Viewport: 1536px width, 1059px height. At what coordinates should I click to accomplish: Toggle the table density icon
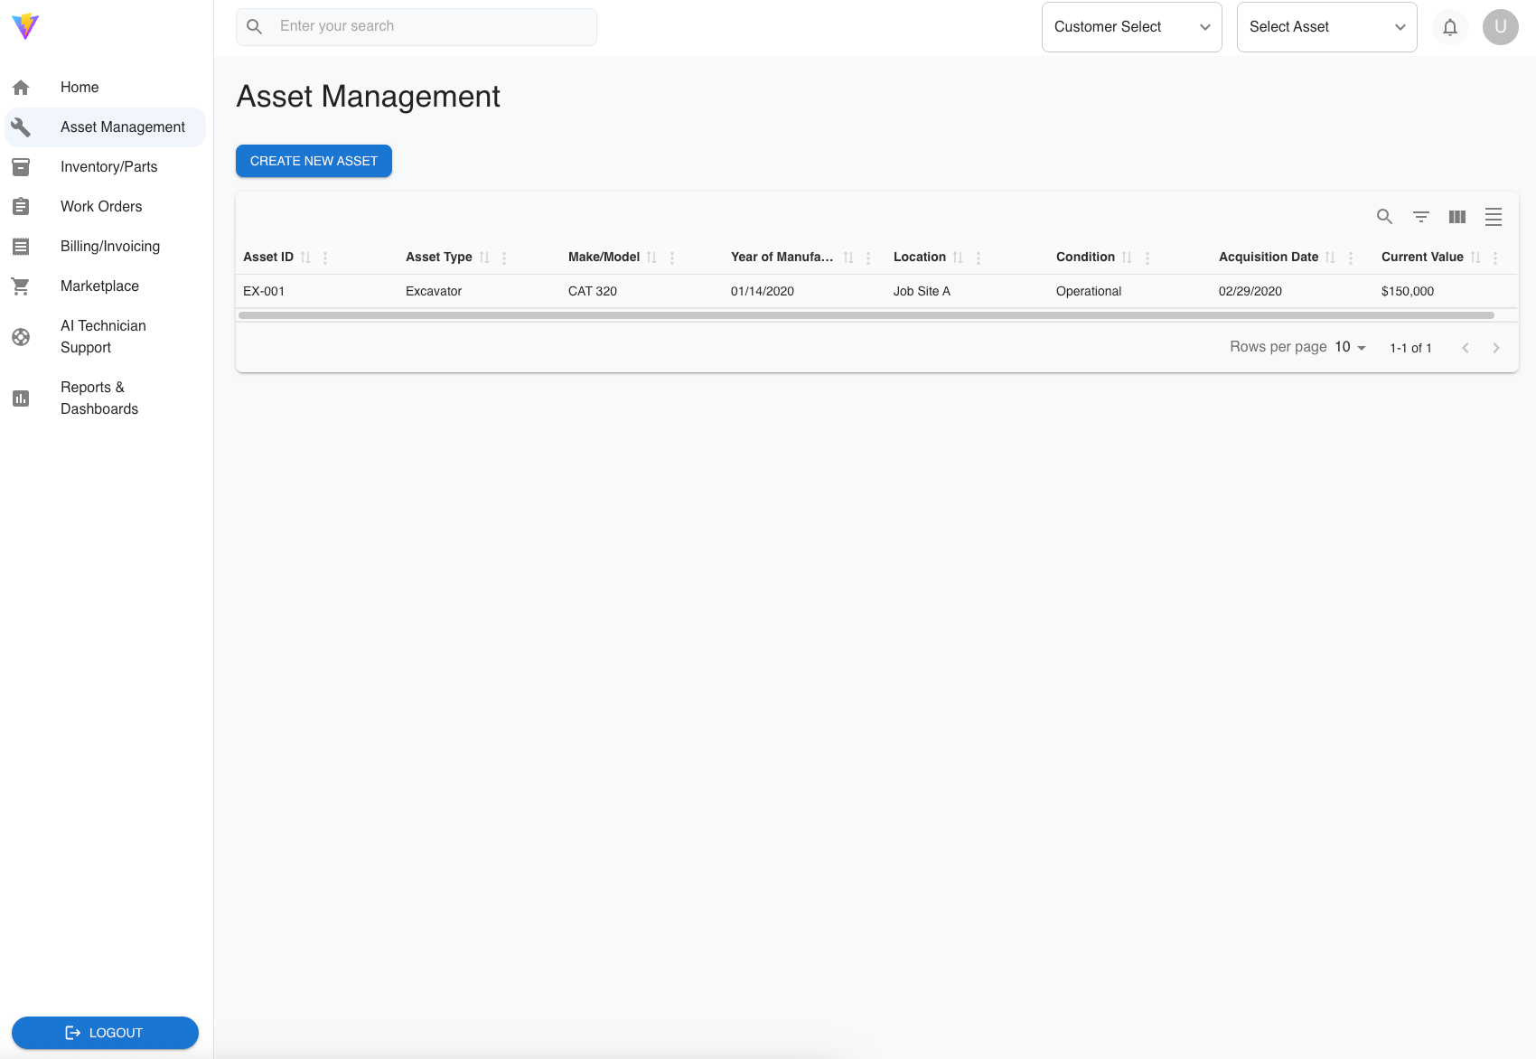point(1494,217)
